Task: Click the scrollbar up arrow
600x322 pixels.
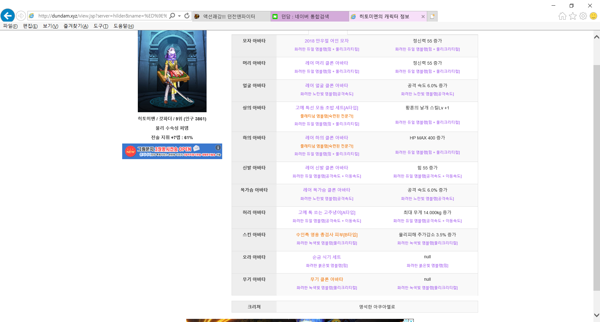Action: coord(597,37)
